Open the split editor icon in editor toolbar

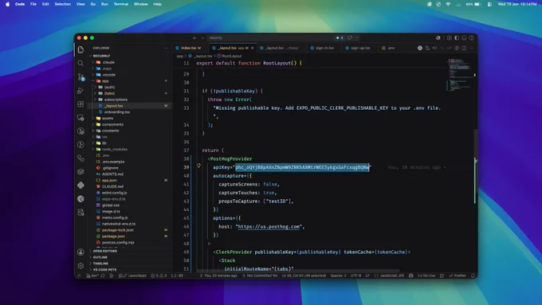pyautogui.click(x=464, y=48)
